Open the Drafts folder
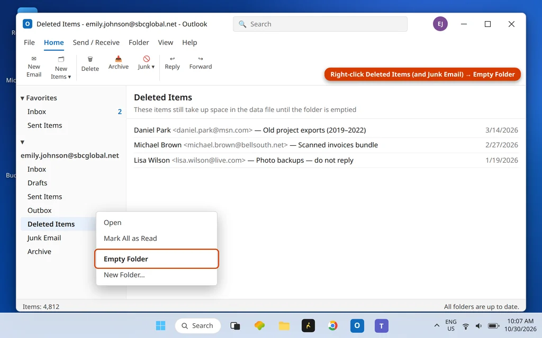Viewport: 542px width, 338px height. [72, 183]
